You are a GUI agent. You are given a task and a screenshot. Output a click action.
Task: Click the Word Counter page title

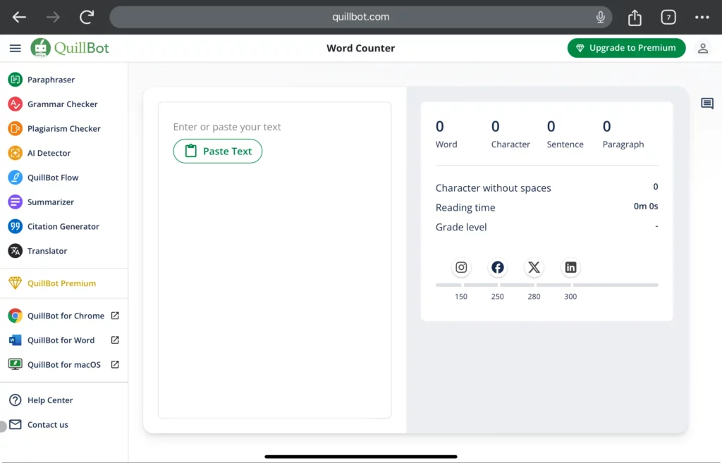point(360,48)
